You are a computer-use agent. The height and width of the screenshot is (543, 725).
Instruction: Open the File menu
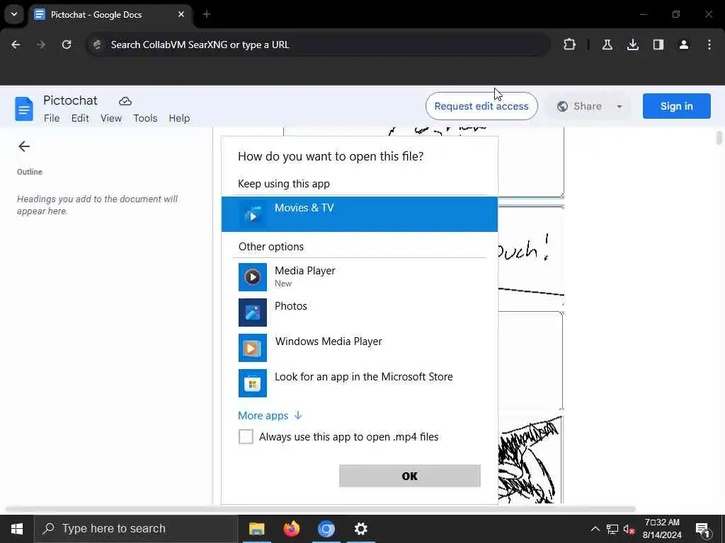click(52, 118)
